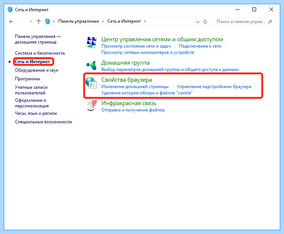Click the control panel search field
The width and height of the screenshot is (284, 234).
click(244, 22)
